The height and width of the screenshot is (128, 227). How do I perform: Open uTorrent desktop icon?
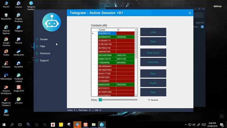[x=19, y=101]
